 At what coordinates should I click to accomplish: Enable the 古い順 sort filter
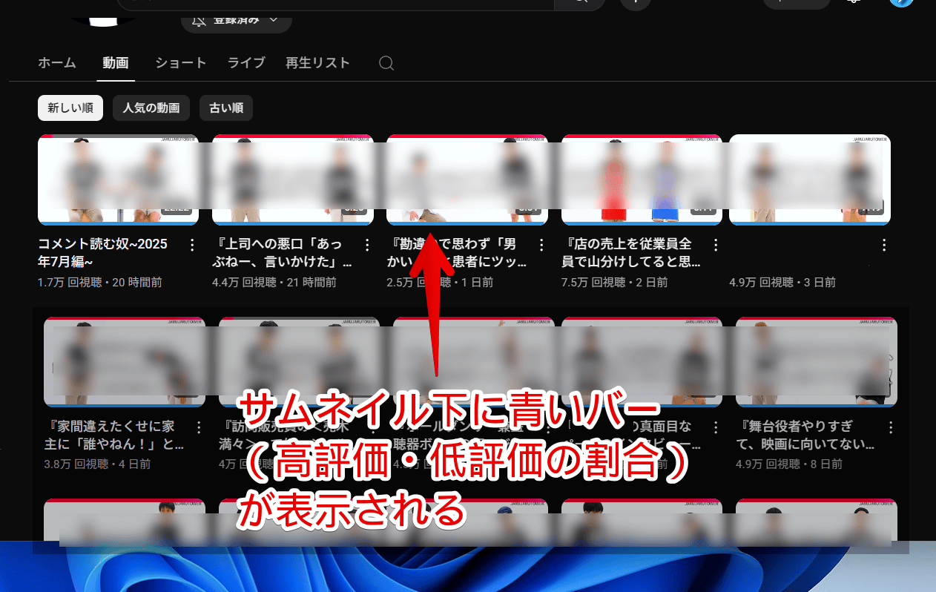[x=226, y=108]
